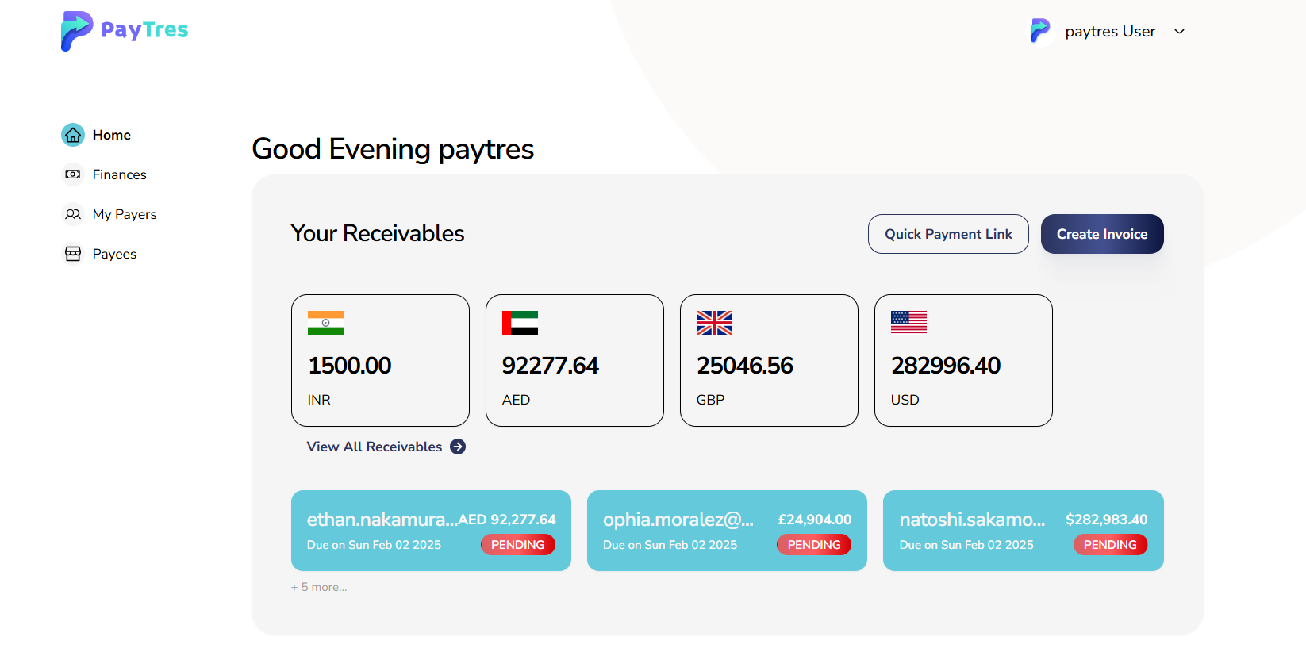This screenshot has height=671, width=1306.
Task: Click the Your Receivables heading
Action: 378,233
